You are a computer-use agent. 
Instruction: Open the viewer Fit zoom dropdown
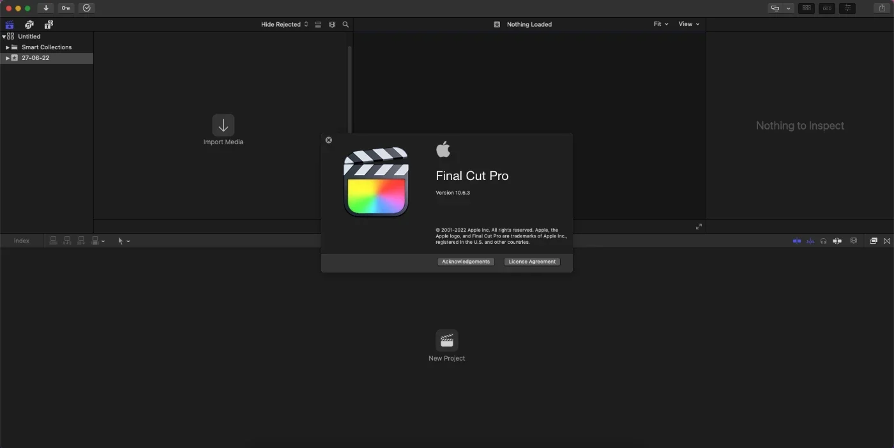[x=661, y=24]
